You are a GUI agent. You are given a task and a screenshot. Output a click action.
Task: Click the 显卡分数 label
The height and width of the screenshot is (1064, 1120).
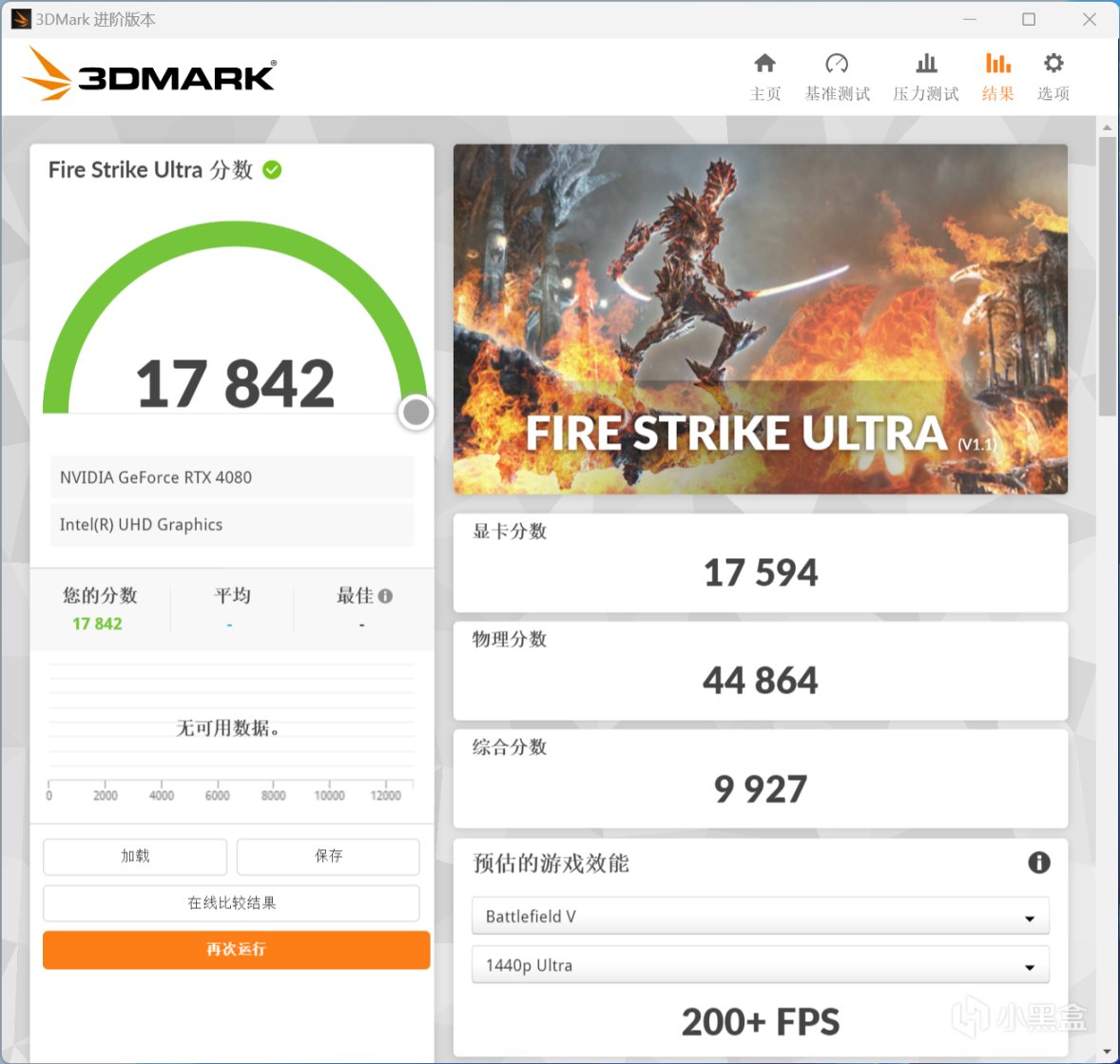[x=510, y=531]
